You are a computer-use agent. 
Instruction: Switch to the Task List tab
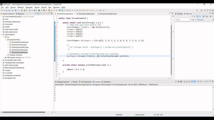click(x=188, y=14)
